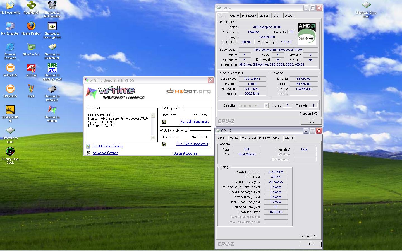Open Advanced Settings link in wPrime
402x251 pixels.
(x=105, y=153)
